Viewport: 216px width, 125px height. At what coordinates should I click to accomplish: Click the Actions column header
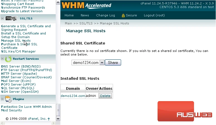click(106, 88)
